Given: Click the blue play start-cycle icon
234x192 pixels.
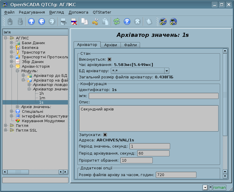Looking at the screenshot, I should 127,22.
